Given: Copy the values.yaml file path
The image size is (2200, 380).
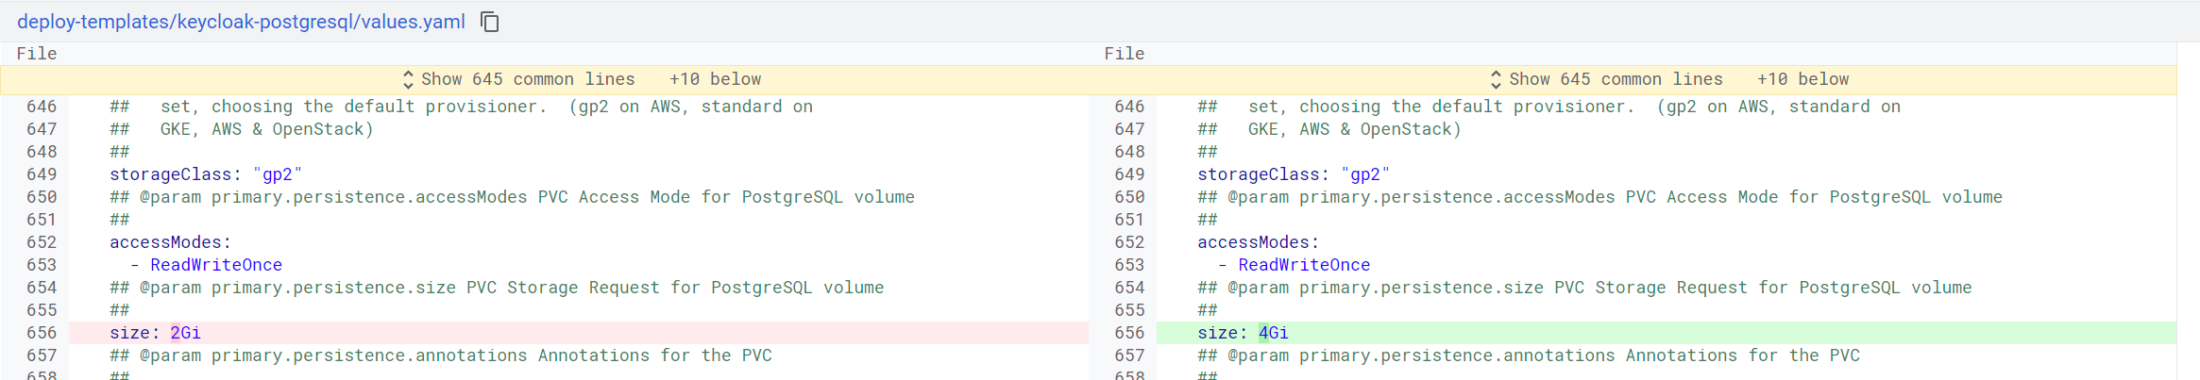Looking at the screenshot, I should pyautogui.click(x=489, y=22).
